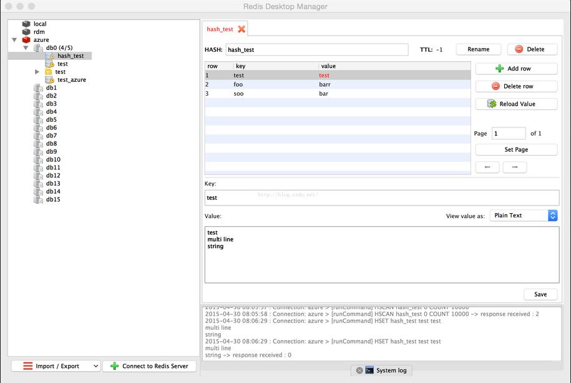This screenshot has height=383, width=571.
Task: Click the db3 database icon
Action: pyautogui.click(x=38, y=104)
